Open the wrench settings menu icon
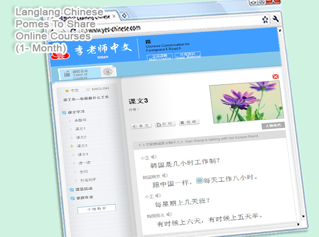319x237 pixels. tap(275, 19)
